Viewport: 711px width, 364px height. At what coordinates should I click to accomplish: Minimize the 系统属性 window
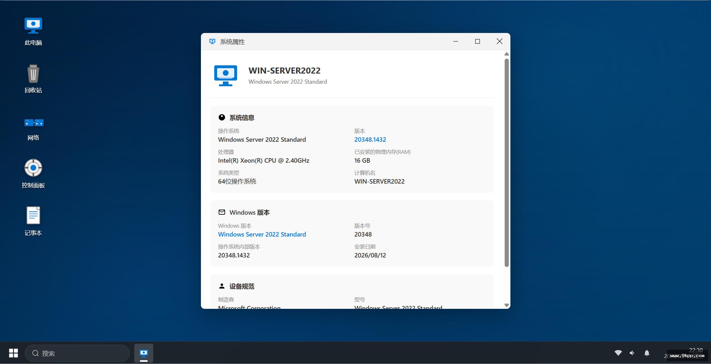(x=455, y=42)
